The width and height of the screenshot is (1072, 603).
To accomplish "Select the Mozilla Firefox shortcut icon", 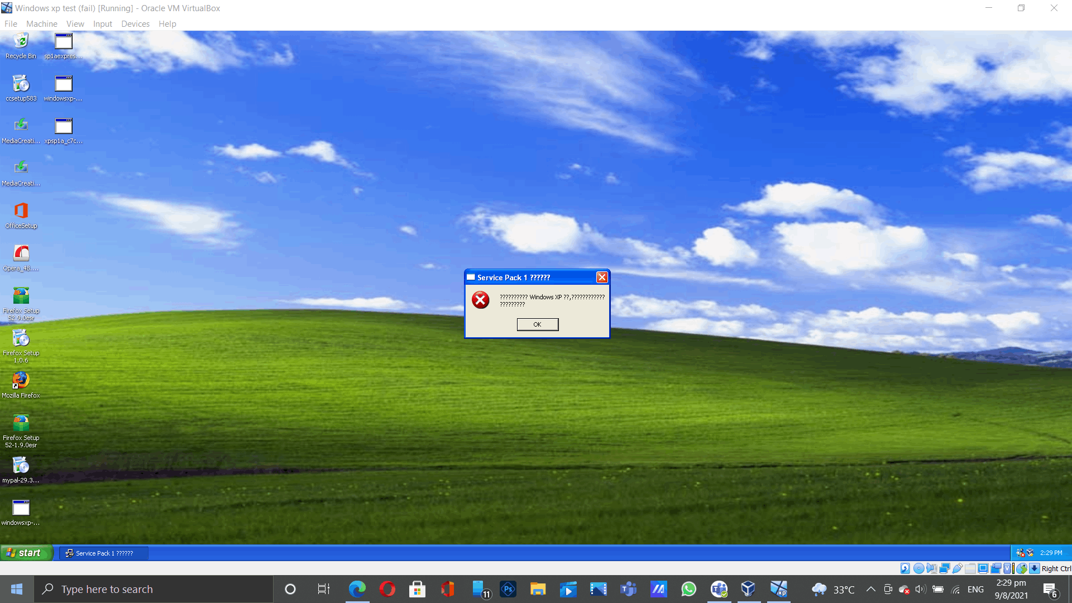I will [x=21, y=385].
